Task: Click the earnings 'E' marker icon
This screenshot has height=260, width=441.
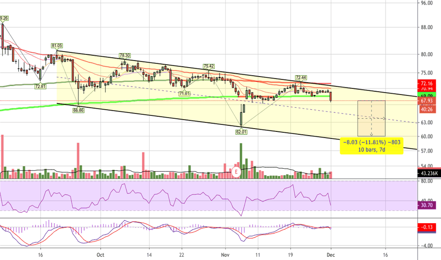Action: coord(236,172)
